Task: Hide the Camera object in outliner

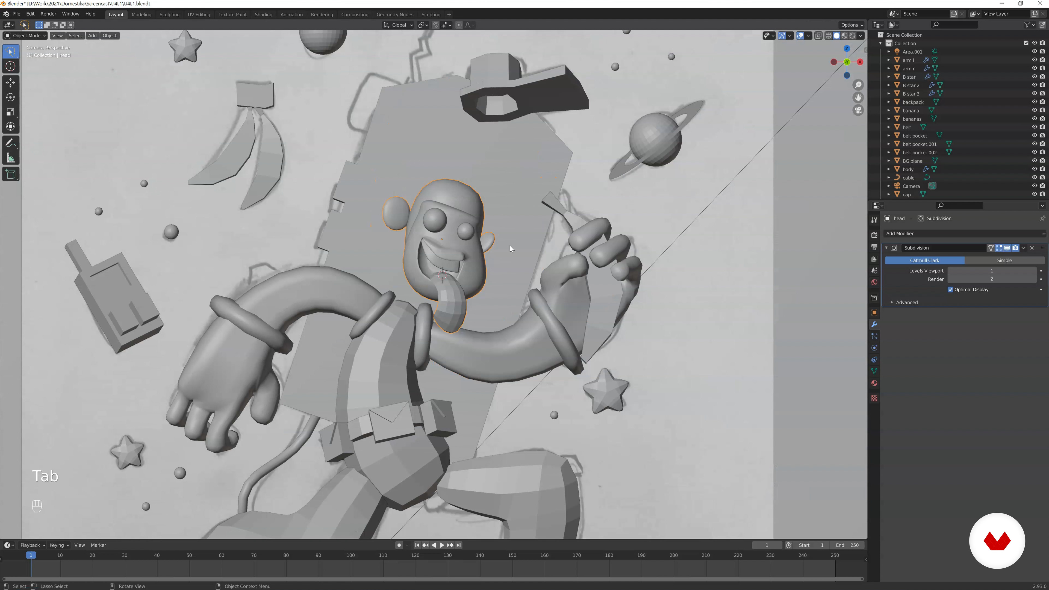Action: 1034,186
